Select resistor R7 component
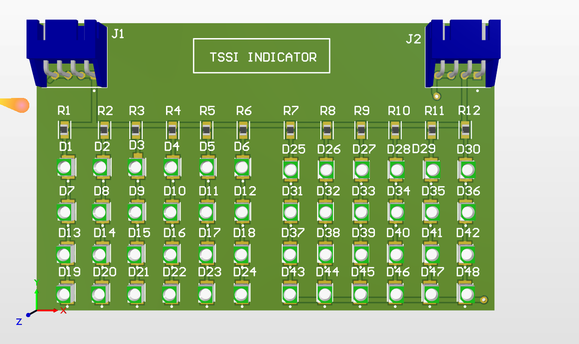 coord(291,130)
